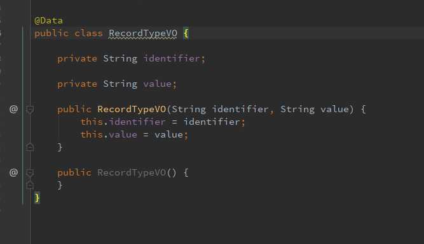The width and height of the screenshot is (424, 244).
Task: Click String type of identifier field
Action: coord(120,58)
